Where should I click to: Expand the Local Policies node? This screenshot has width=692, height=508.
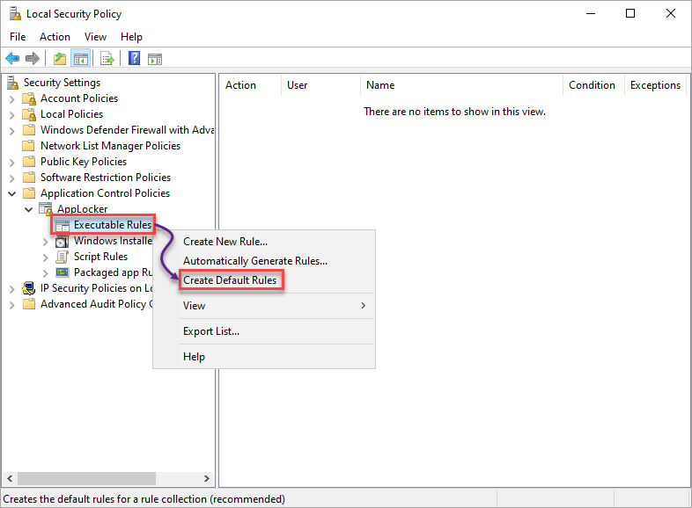point(12,115)
